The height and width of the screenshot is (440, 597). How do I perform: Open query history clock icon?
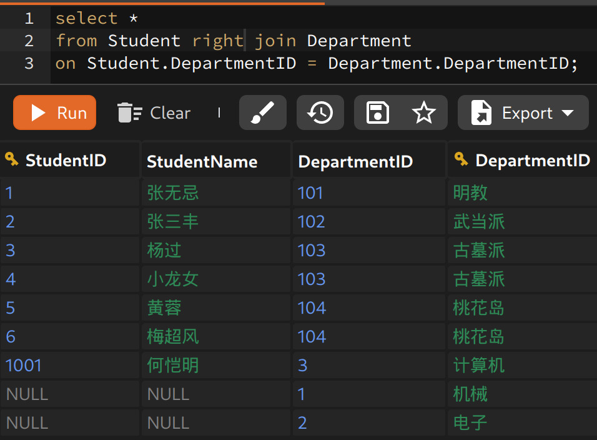coord(320,113)
